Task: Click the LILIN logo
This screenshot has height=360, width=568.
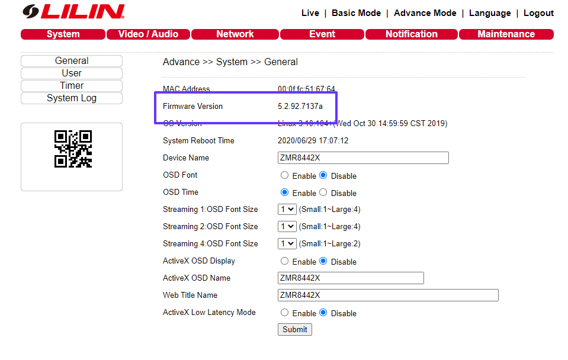Action: [x=73, y=11]
